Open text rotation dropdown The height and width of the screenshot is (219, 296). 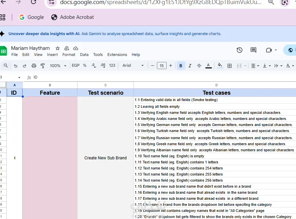tap(290, 66)
